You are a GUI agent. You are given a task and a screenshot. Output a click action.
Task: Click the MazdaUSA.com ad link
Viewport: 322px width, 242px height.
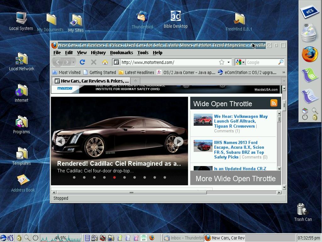(266, 89)
